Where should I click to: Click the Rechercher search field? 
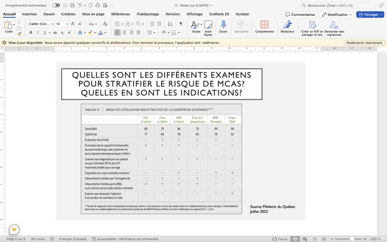[338, 6]
